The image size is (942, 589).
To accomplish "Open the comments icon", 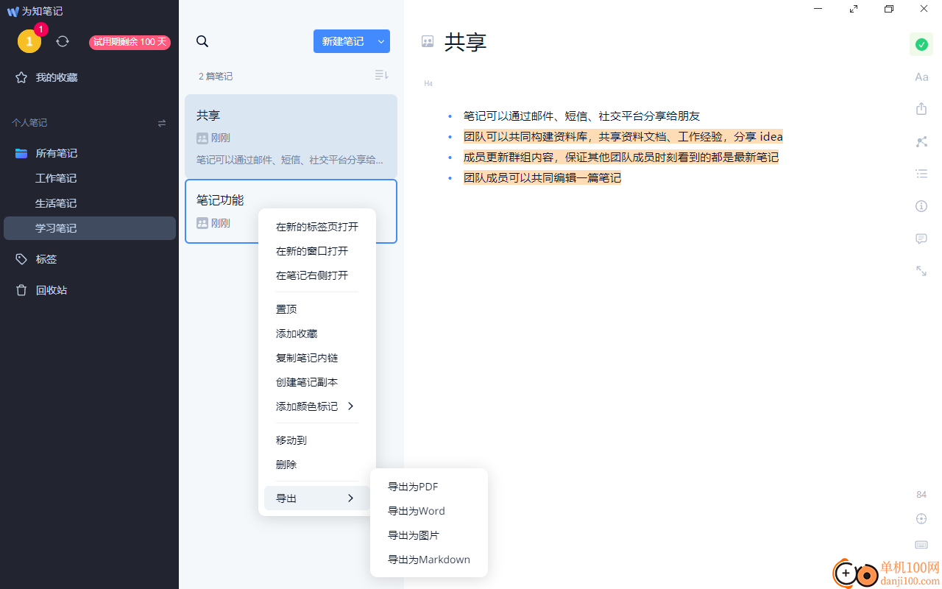I will tap(921, 239).
